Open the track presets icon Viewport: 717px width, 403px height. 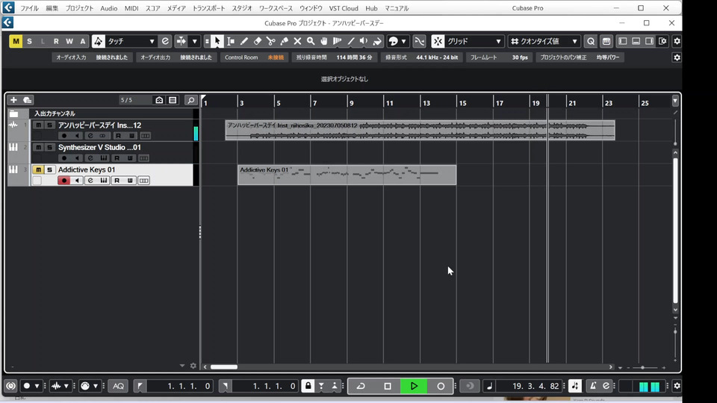pos(28,100)
